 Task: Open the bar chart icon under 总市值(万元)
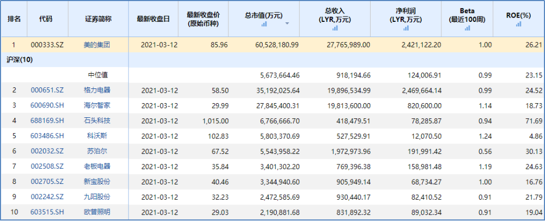(264, 23)
